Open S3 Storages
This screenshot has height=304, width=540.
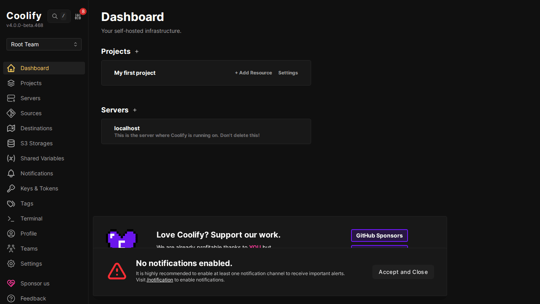coord(37,143)
